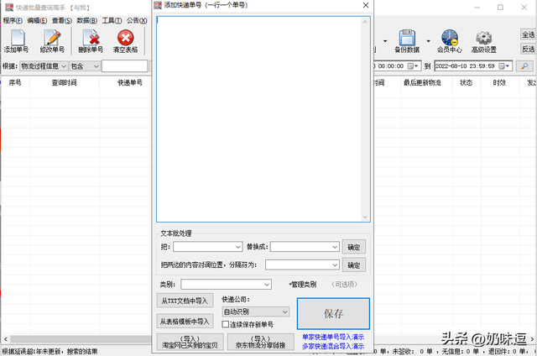Open the 公告(X) menu

tap(137, 20)
